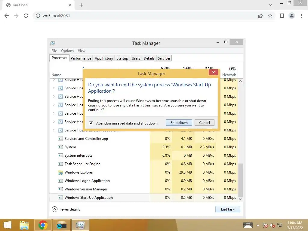Click the Shut down button
The image size is (308, 231).
179,123
